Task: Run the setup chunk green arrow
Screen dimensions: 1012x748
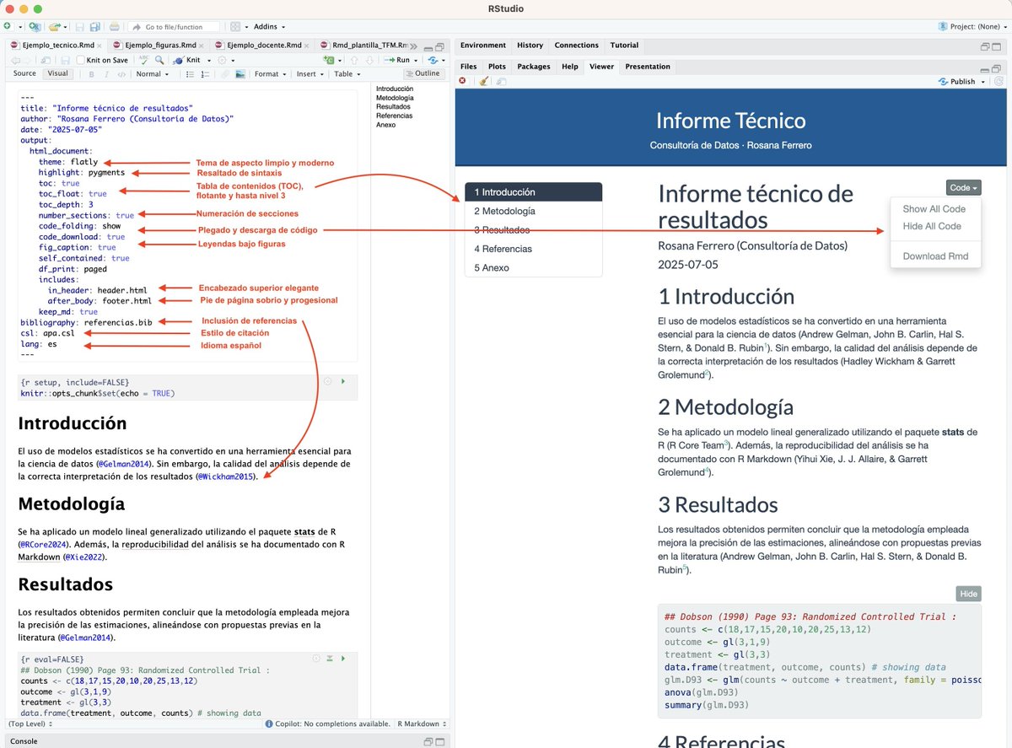Action: (x=342, y=382)
